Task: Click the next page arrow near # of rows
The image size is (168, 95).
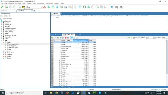Action: 155,38
